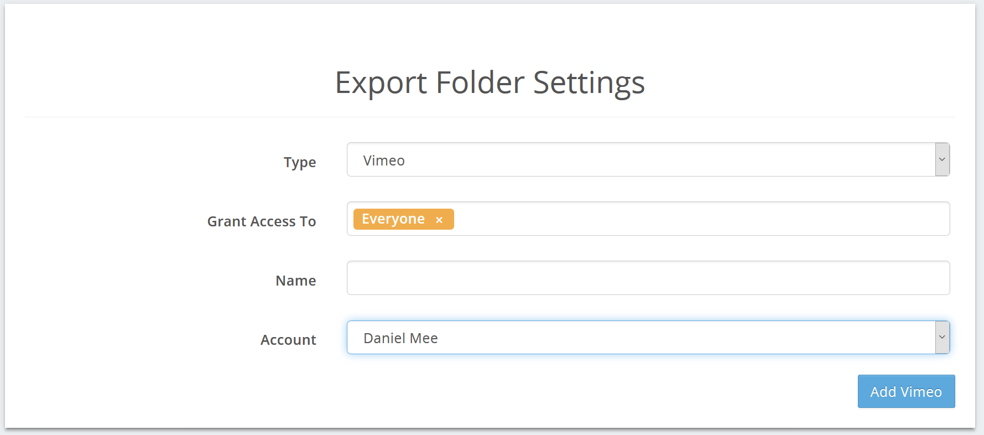Click inside the Grant Access To field
This screenshot has width=984, height=435.
(x=648, y=219)
